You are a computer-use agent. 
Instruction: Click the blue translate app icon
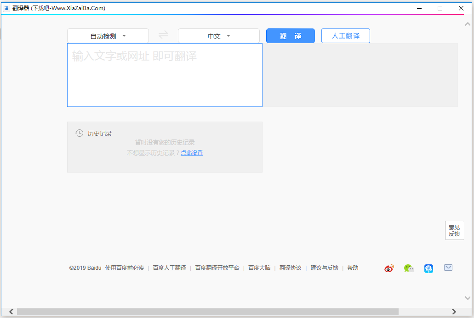click(428, 268)
